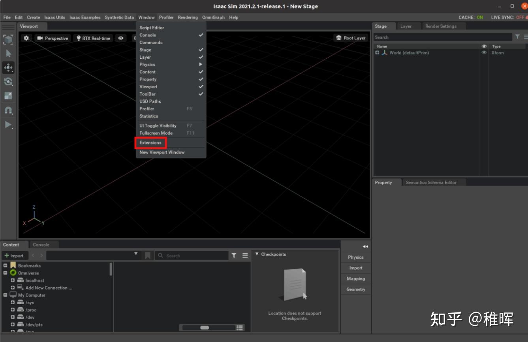The height and width of the screenshot is (342, 528).
Task: Click the selection mode cube icon in the left toolbar
Action: pos(8,39)
